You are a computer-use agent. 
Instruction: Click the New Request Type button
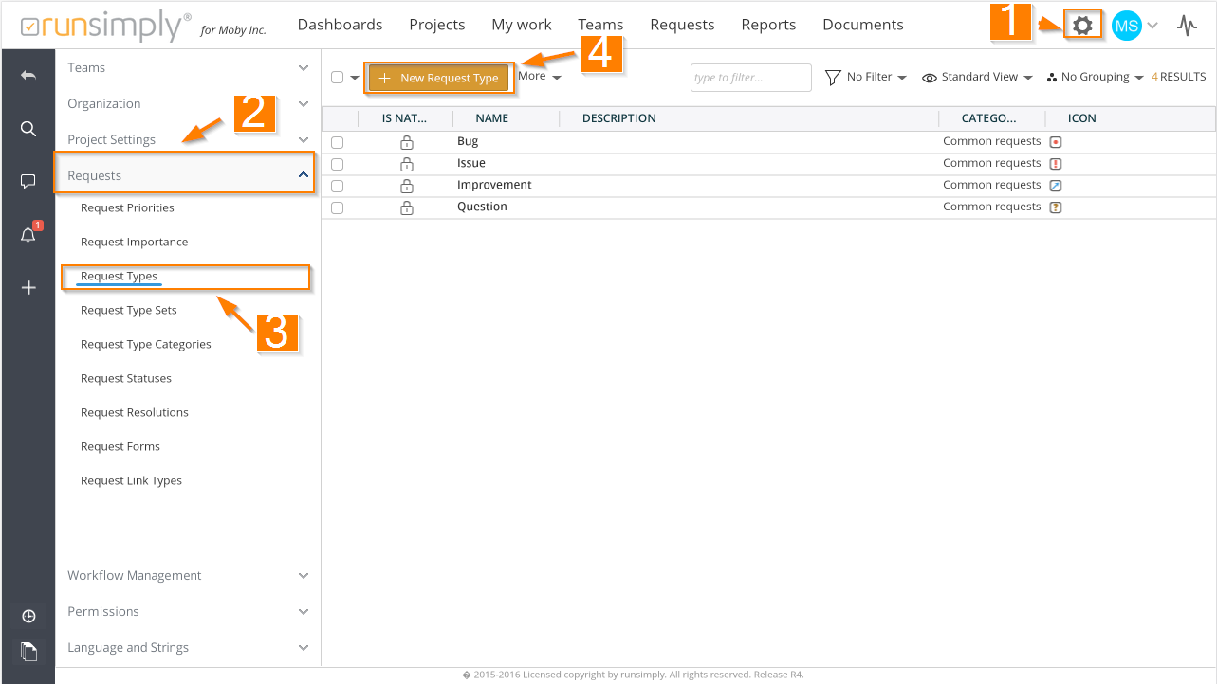439,78
